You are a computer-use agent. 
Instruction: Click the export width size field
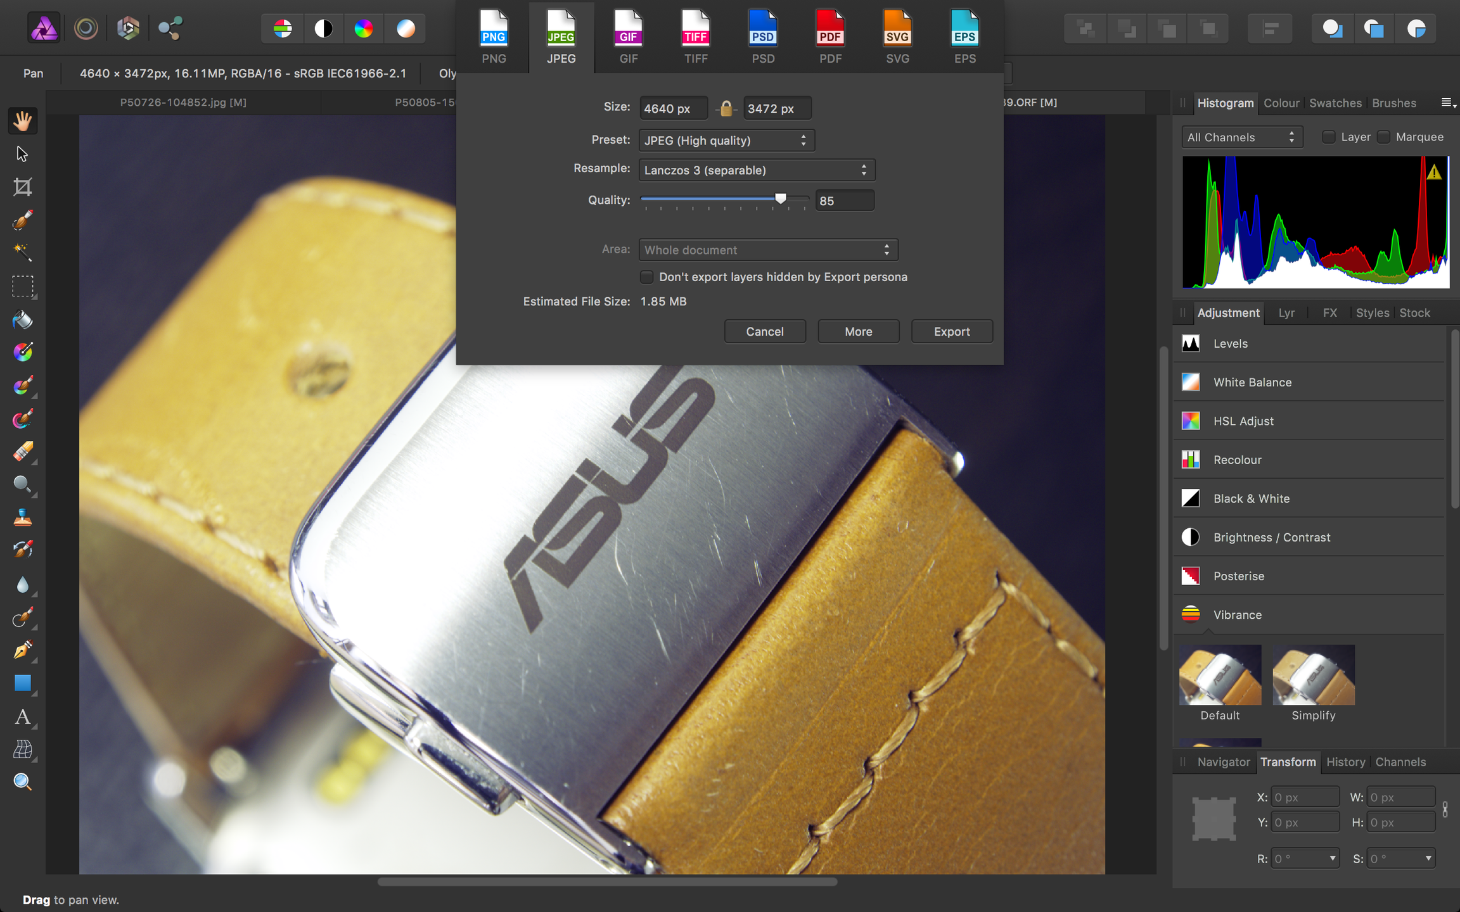pyautogui.click(x=673, y=108)
